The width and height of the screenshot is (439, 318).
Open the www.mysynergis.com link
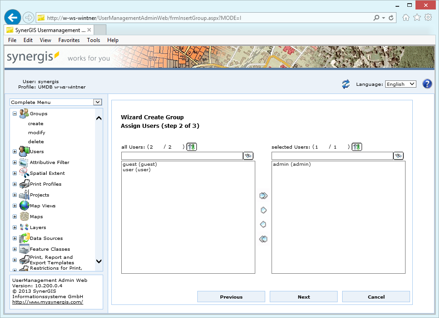(x=48, y=302)
